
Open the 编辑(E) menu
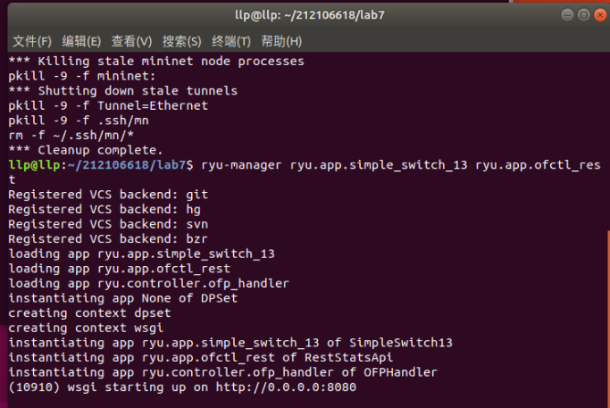(81, 41)
